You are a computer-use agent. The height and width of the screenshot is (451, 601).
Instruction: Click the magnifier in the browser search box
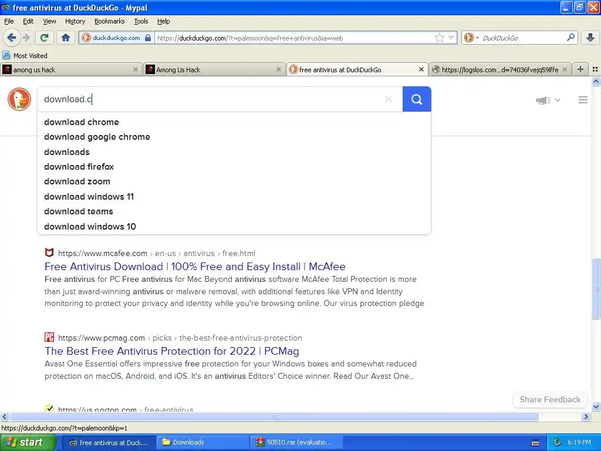point(570,38)
